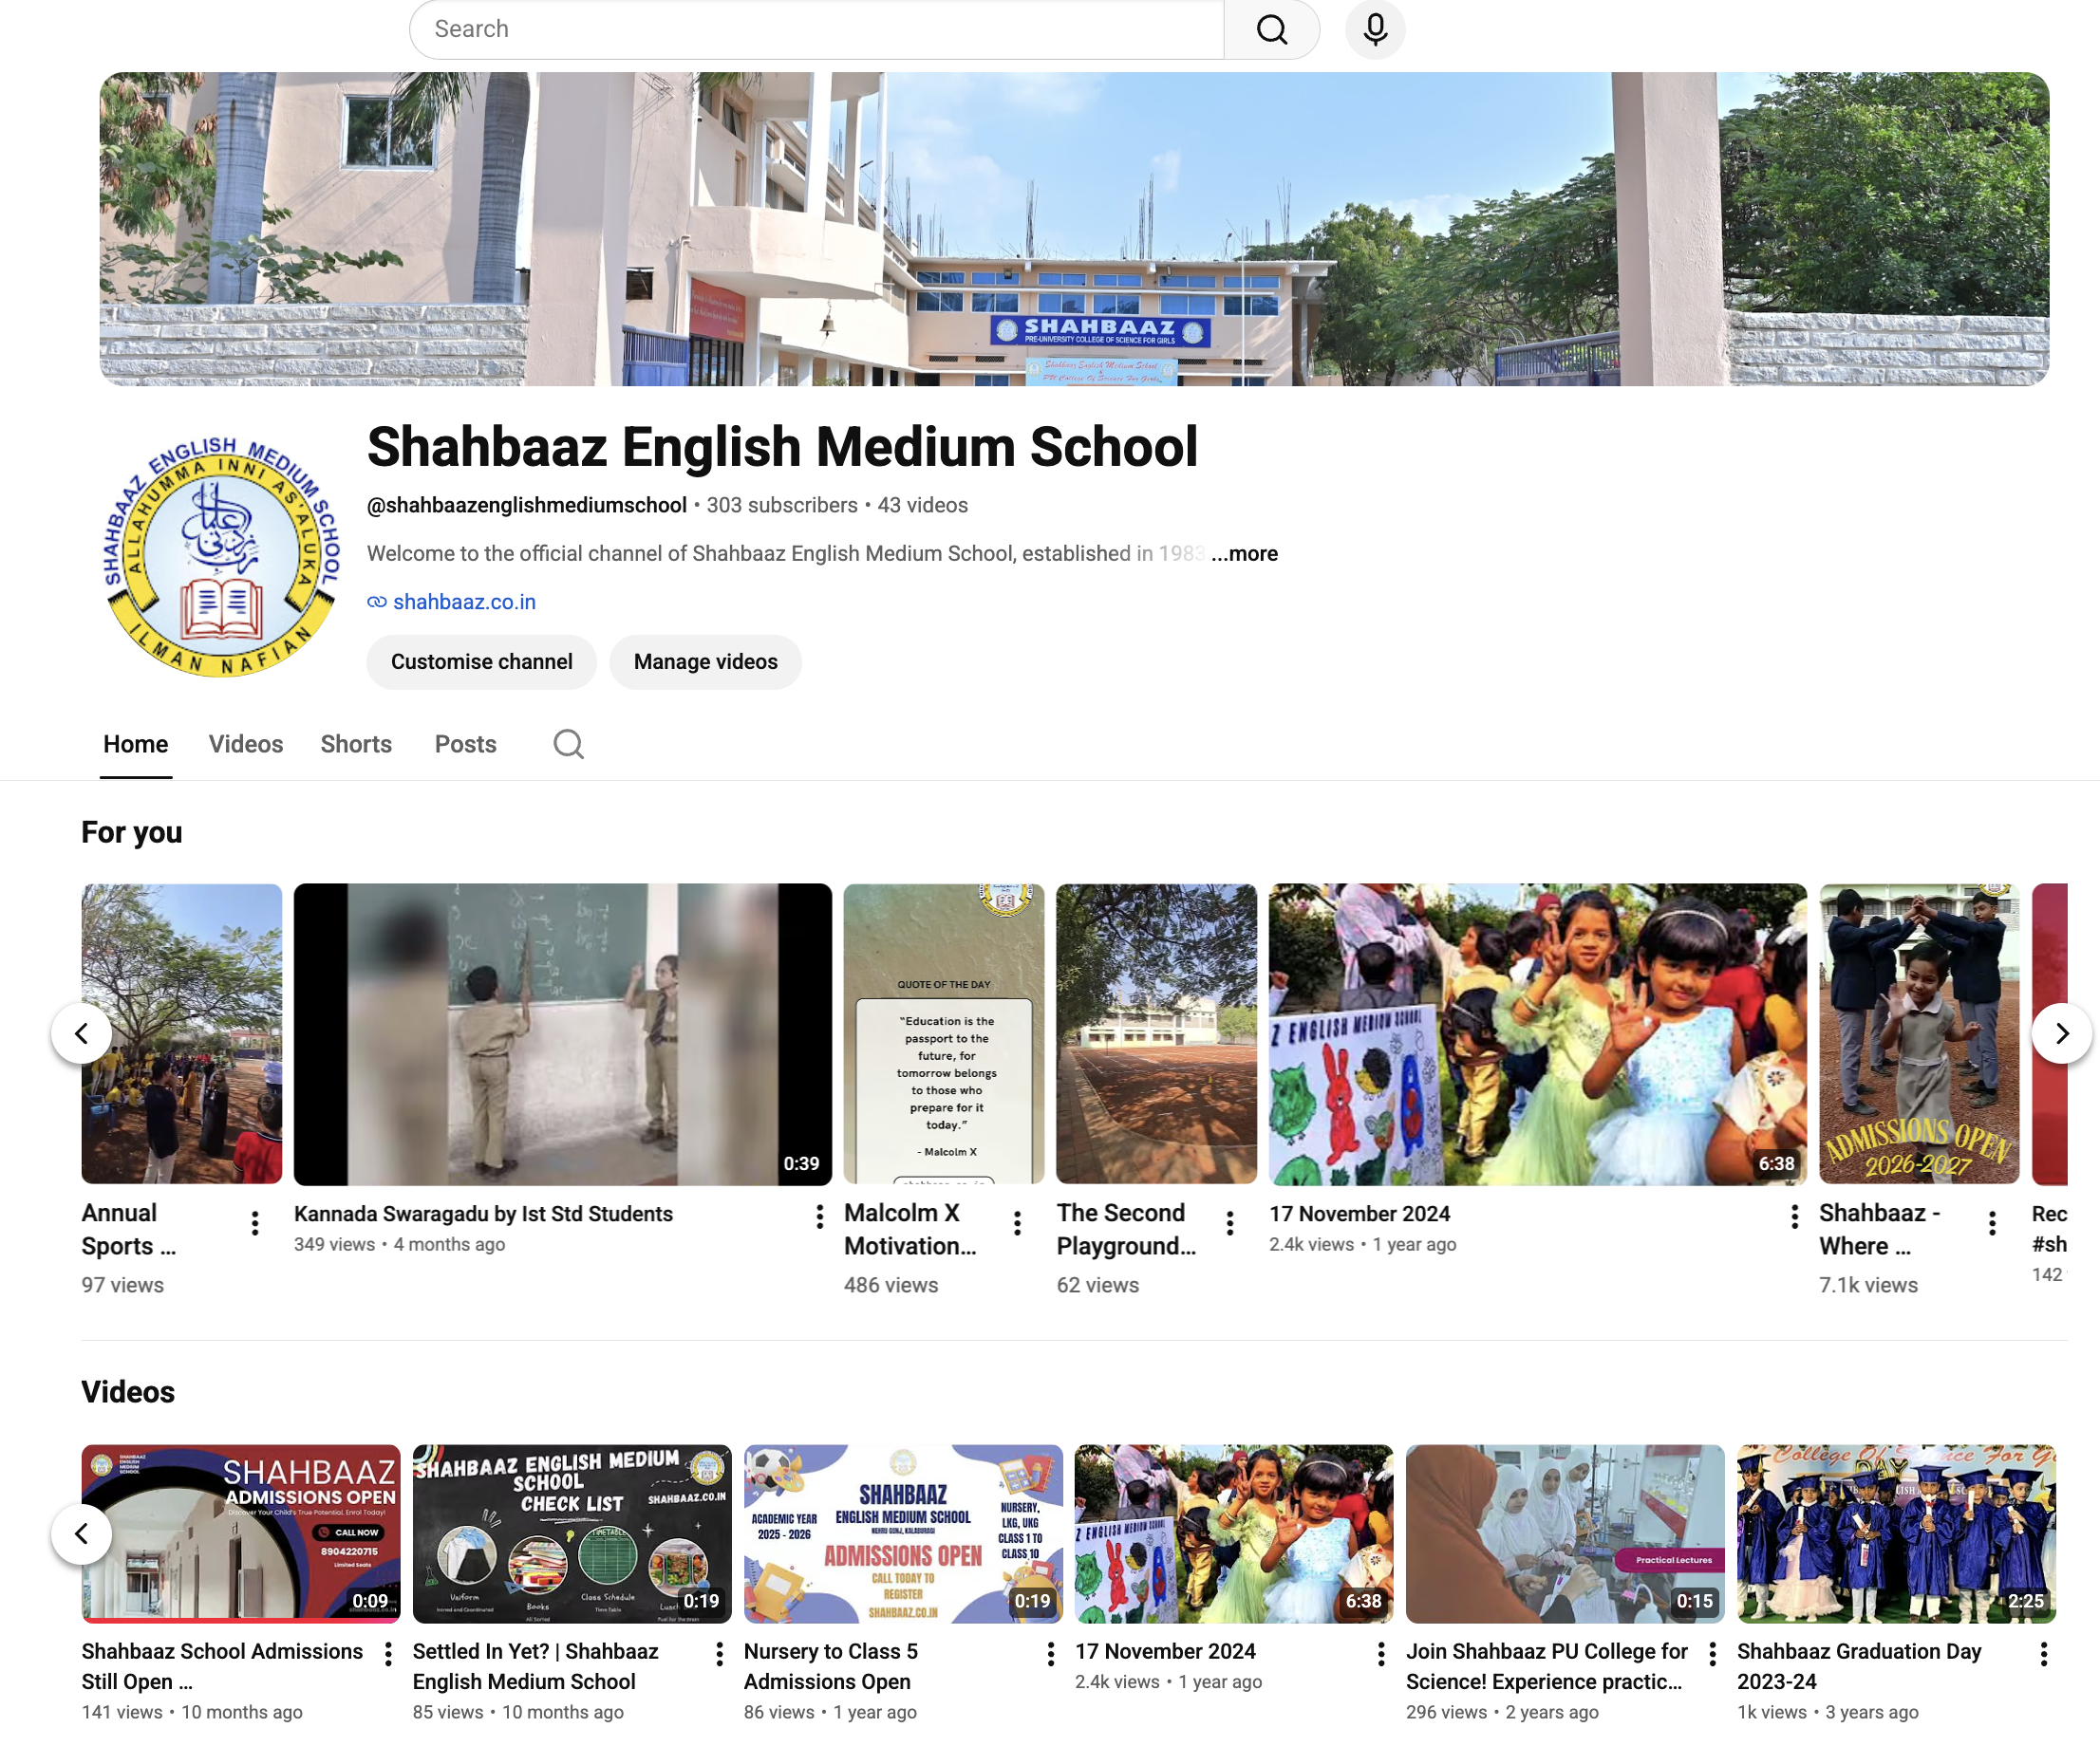Screen dimensions: 2100x1746
Task: Switch to the Posts tab
Action: point(465,744)
